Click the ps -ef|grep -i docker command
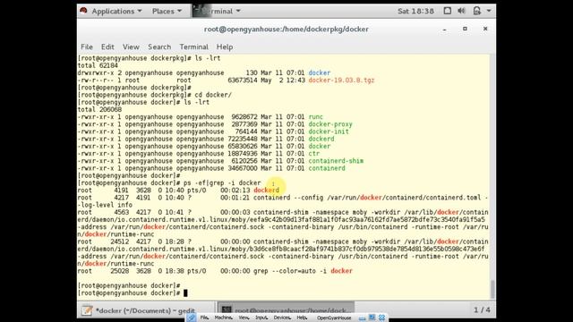 [222, 182]
